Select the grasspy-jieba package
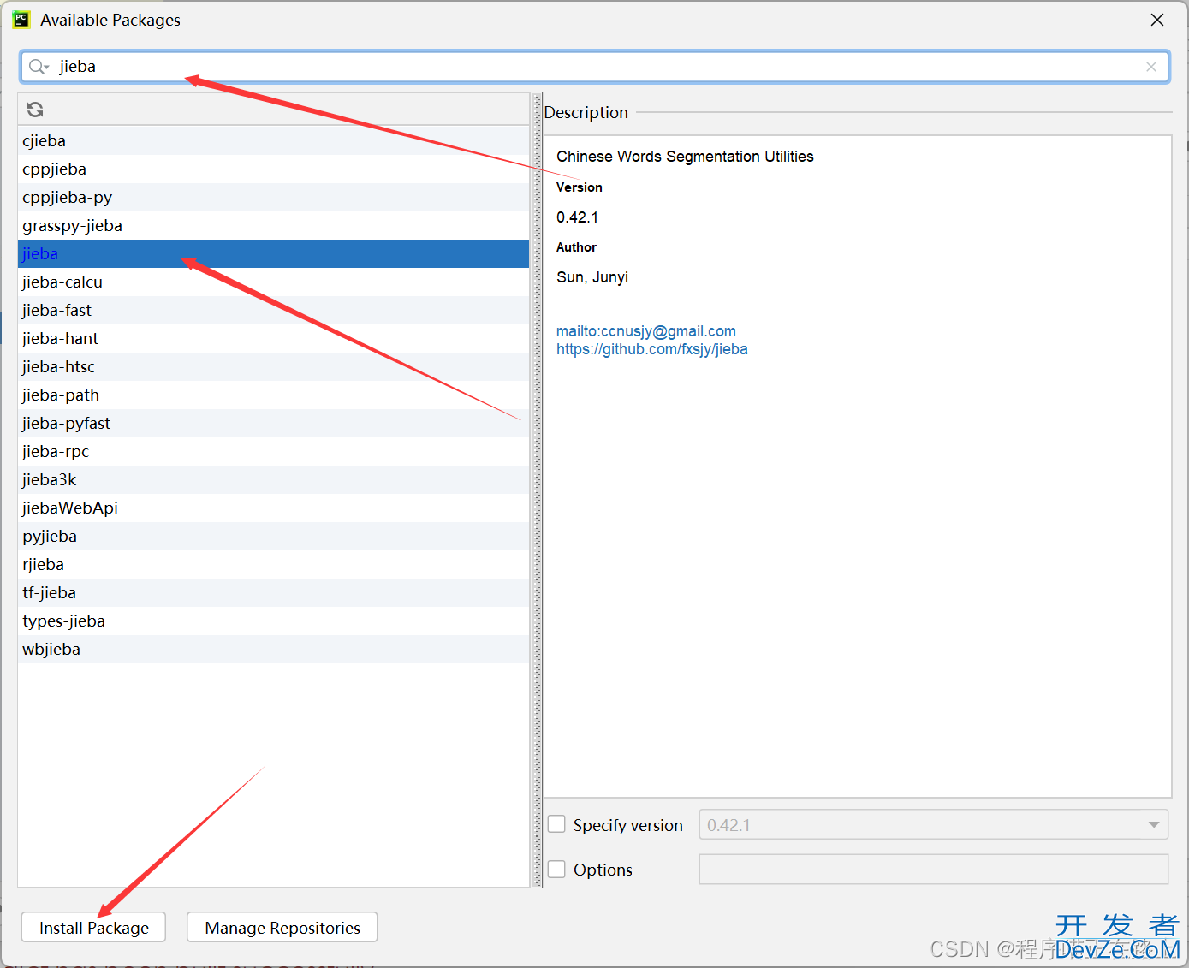The width and height of the screenshot is (1189, 968). pos(274,225)
